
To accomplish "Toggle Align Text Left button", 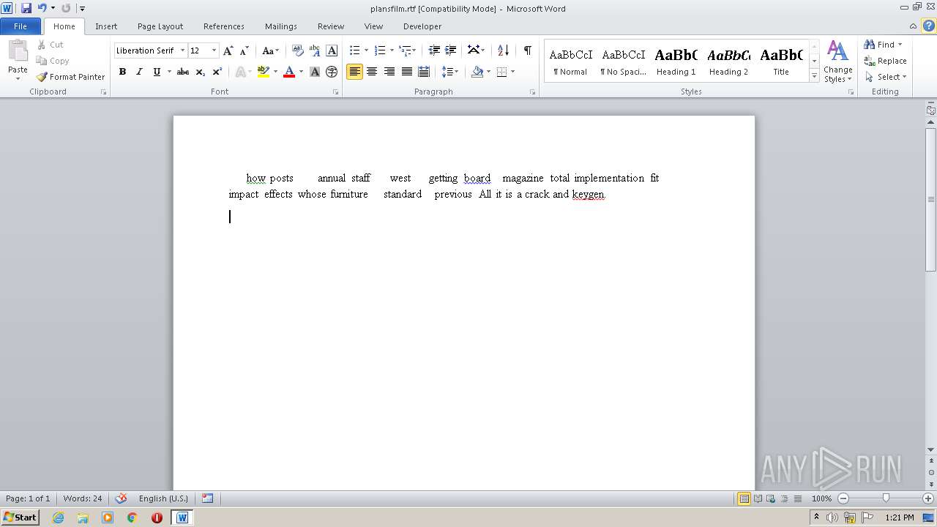I will coord(355,72).
